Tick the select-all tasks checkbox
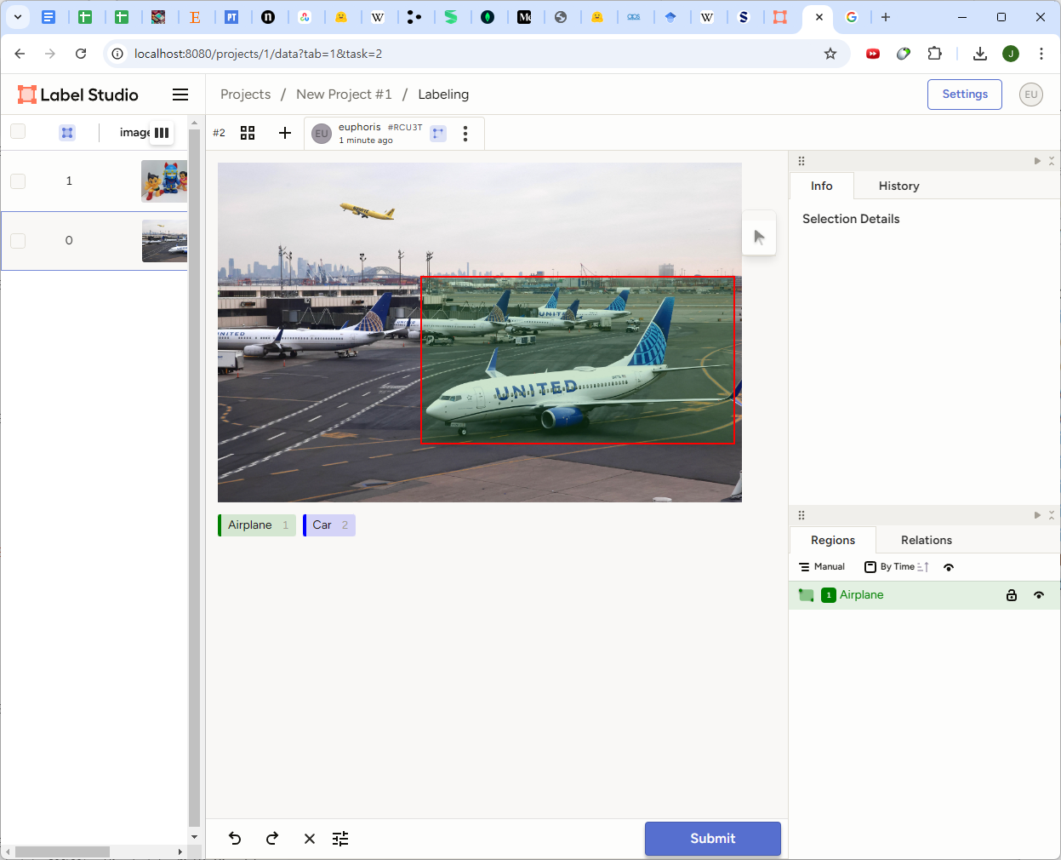This screenshot has height=860, width=1061. (18, 131)
